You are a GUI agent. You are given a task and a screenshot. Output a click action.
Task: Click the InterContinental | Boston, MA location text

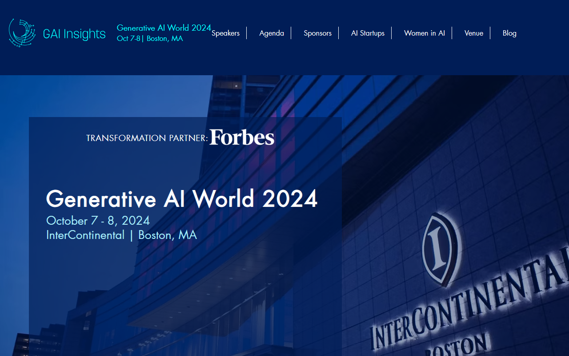click(121, 235)
